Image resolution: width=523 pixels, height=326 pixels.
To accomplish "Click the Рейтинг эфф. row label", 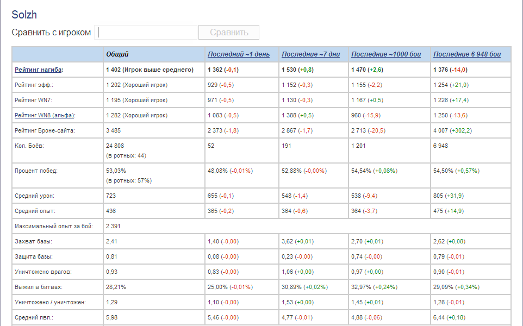I will 34,85.
